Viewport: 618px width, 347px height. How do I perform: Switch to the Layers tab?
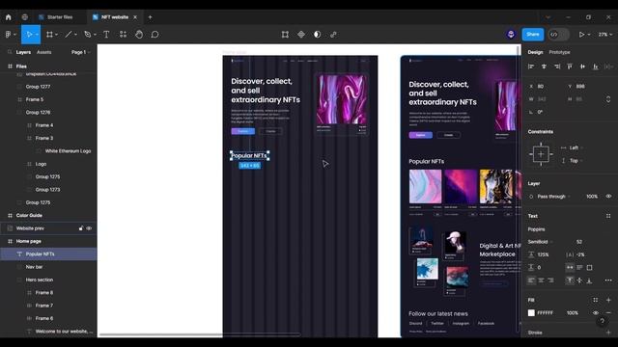coord(23,52)
